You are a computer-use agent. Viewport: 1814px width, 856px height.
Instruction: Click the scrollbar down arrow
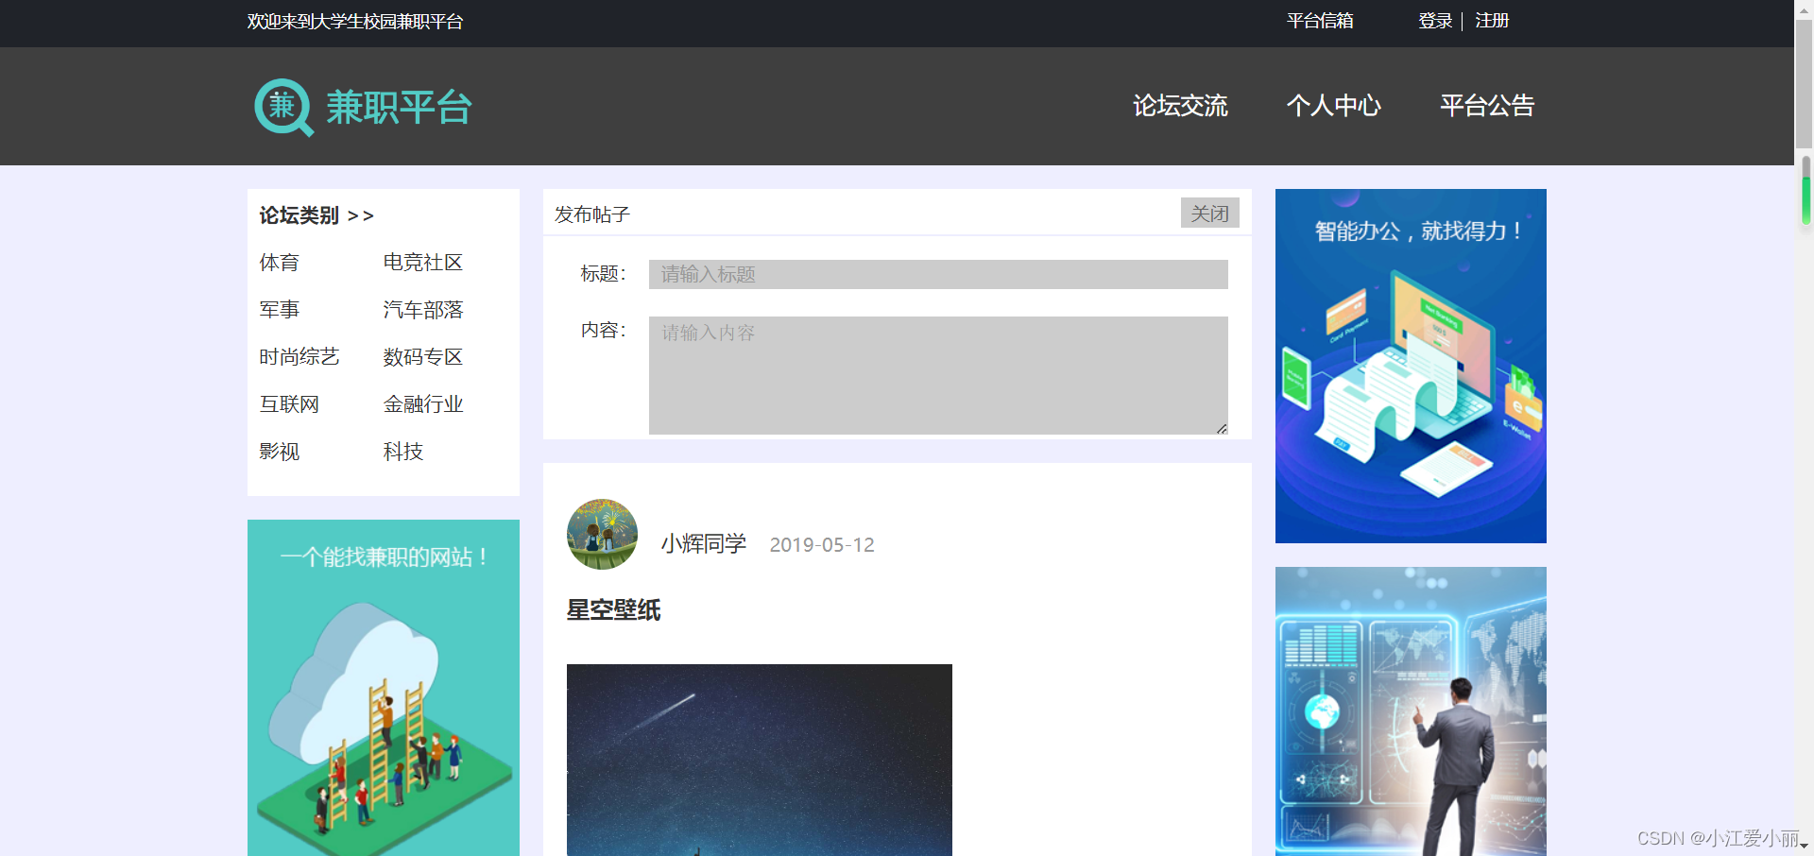point(1805,847)
